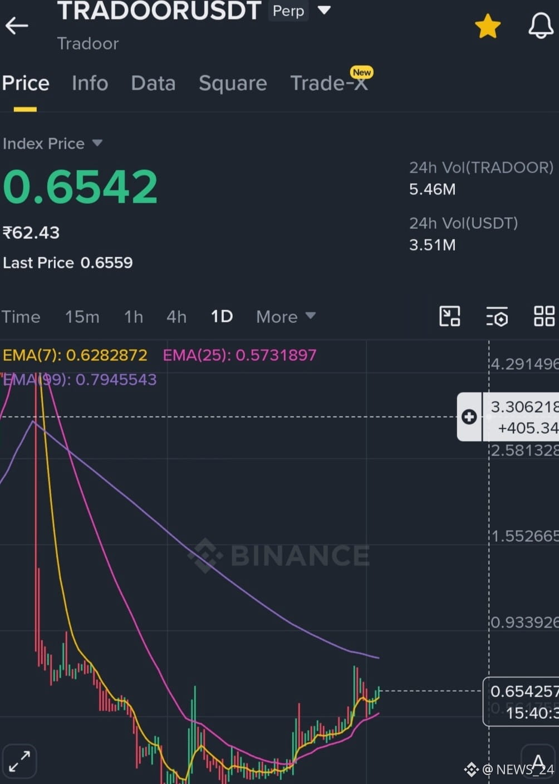The height and width of the screenshot is (784, 559).
Task: Select the Time chart interval
Action: point(21,317)
